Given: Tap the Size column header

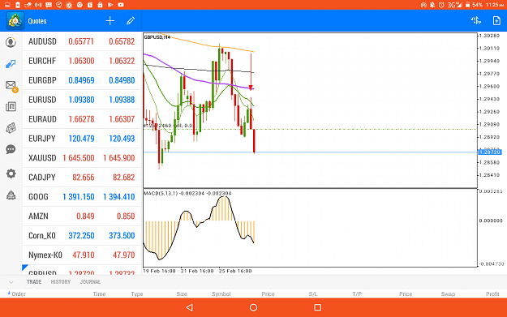Looking at the screenshot, I should [x=182, y=293].
